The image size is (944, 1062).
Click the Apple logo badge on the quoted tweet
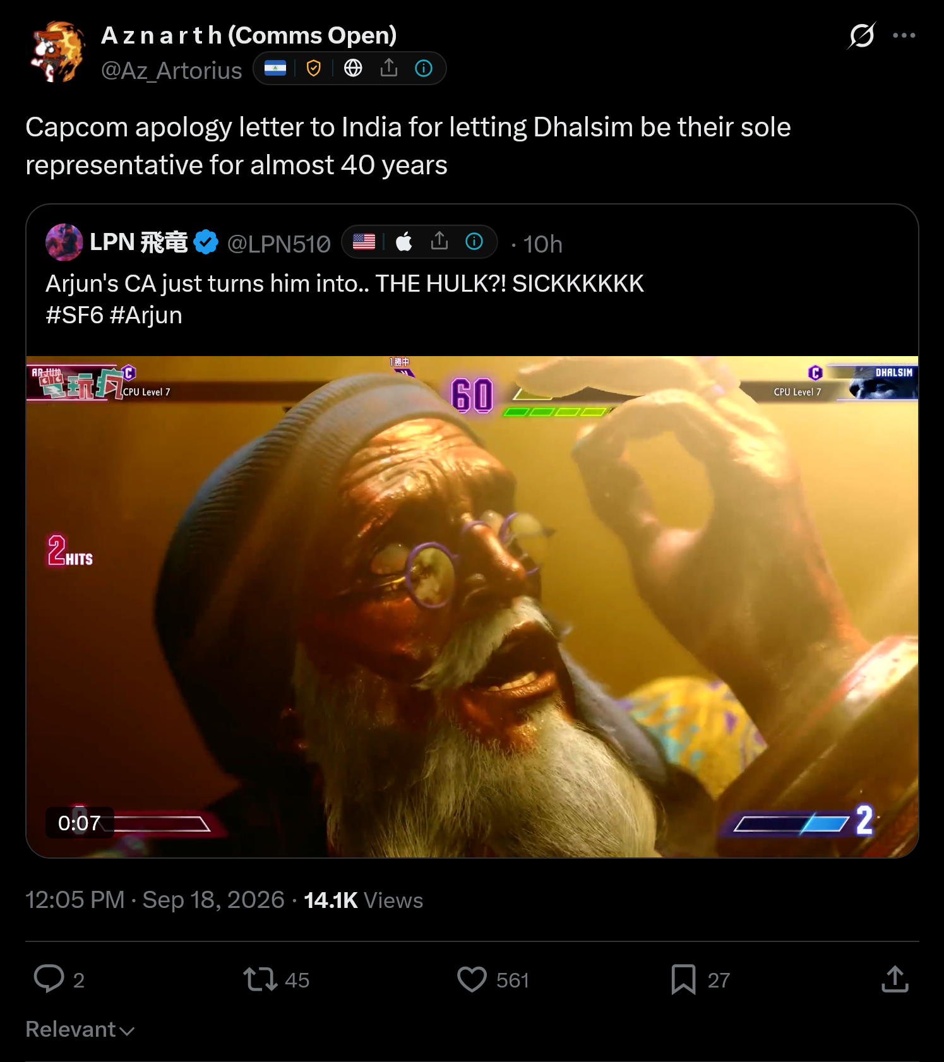(x=404, y=242)
